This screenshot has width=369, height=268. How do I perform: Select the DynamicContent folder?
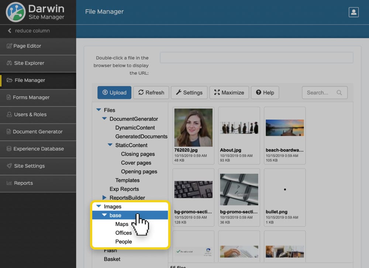(135, 128)
